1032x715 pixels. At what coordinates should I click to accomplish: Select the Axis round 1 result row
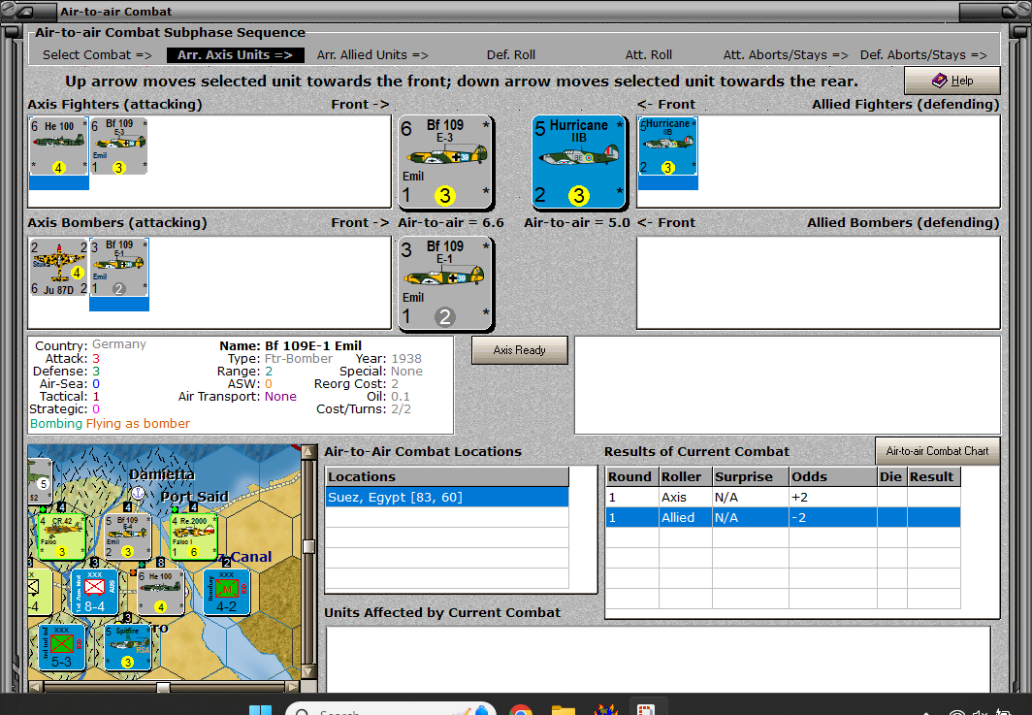coord(783,497)
